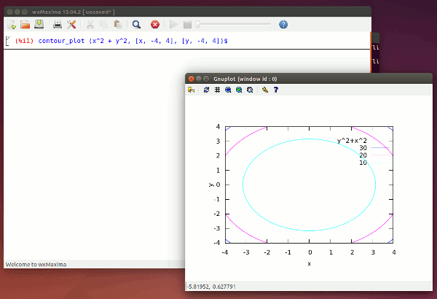Click the Copy icon in wxMaxima toolbar
The width and height of the screenshot is (437, 299).
104,24
